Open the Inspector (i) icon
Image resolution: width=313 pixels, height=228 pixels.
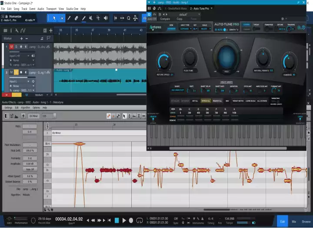click(x=11, y=30)
